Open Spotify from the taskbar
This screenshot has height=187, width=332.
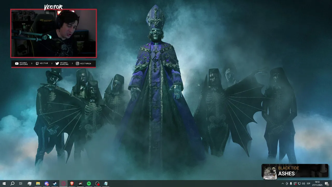click(89, 184)
